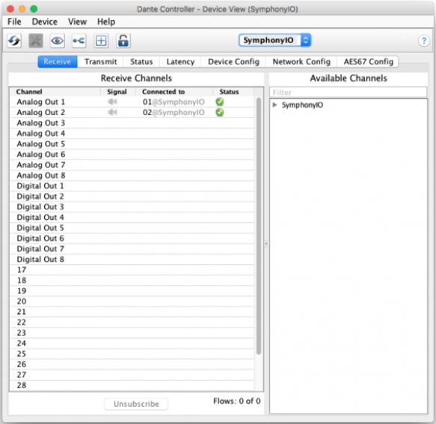
Task: Click the Identify Device eye icon
Action: click(58, 41)
